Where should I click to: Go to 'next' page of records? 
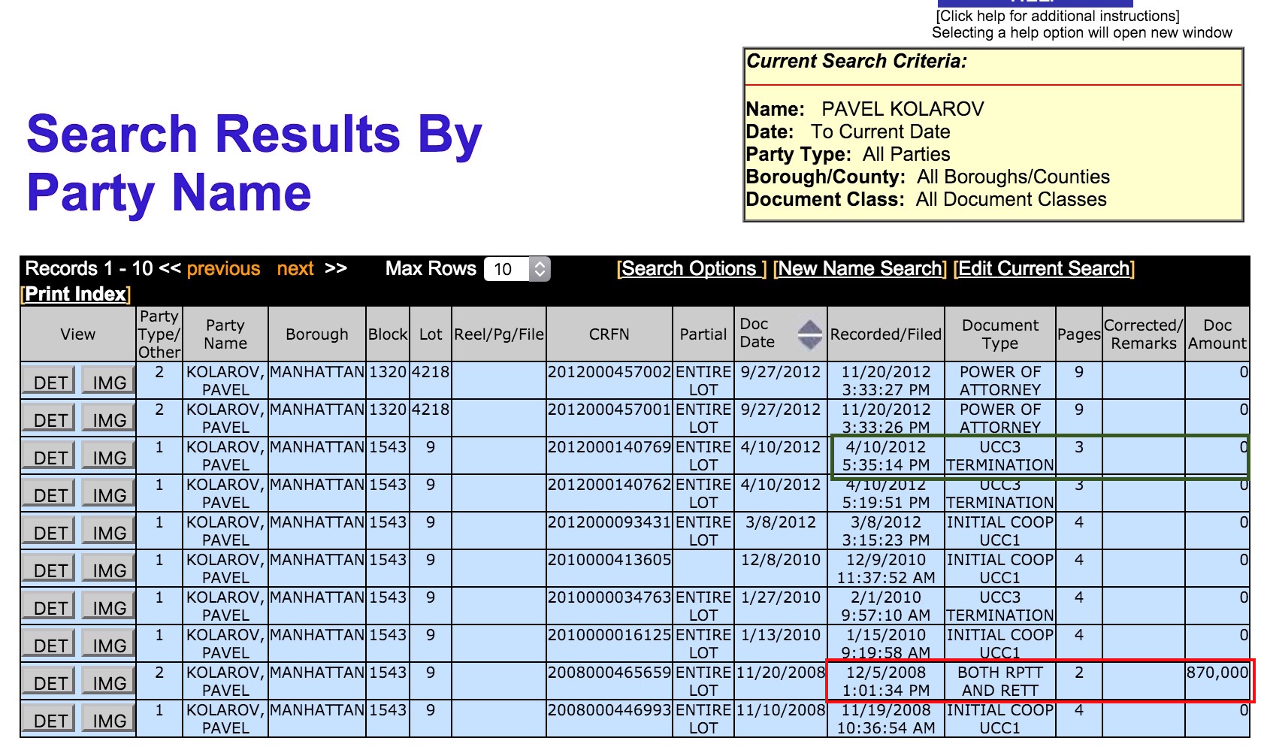pos(295,269)
